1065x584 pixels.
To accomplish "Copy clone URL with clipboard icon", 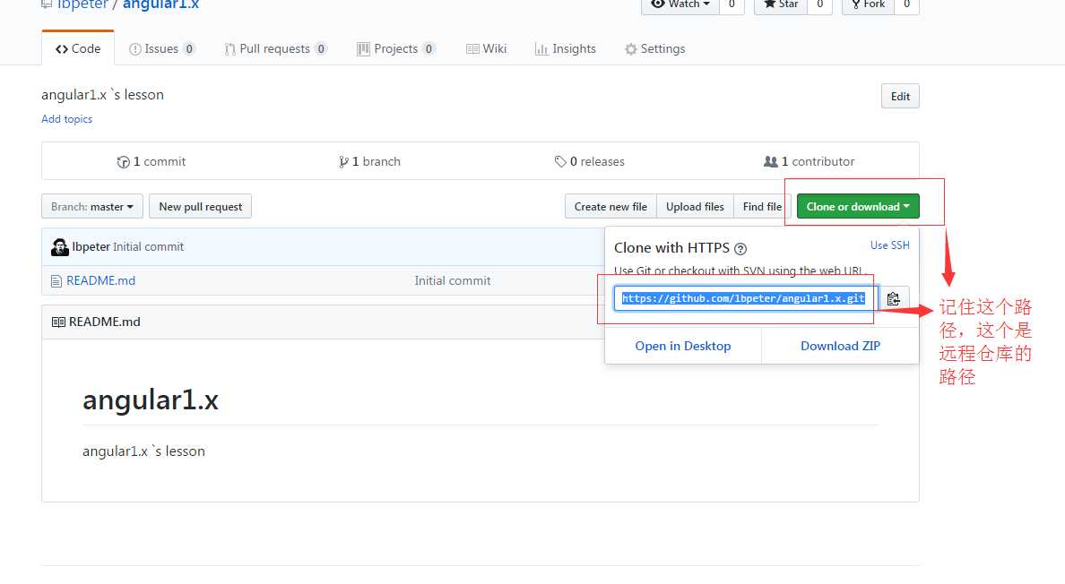I will click(893, 298).
